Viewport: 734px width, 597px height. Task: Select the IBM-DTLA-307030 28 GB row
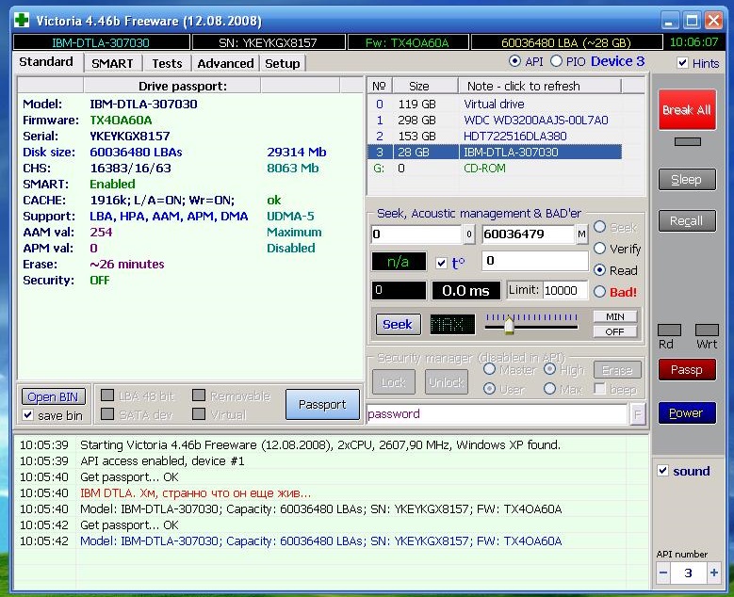pos(495,152)
